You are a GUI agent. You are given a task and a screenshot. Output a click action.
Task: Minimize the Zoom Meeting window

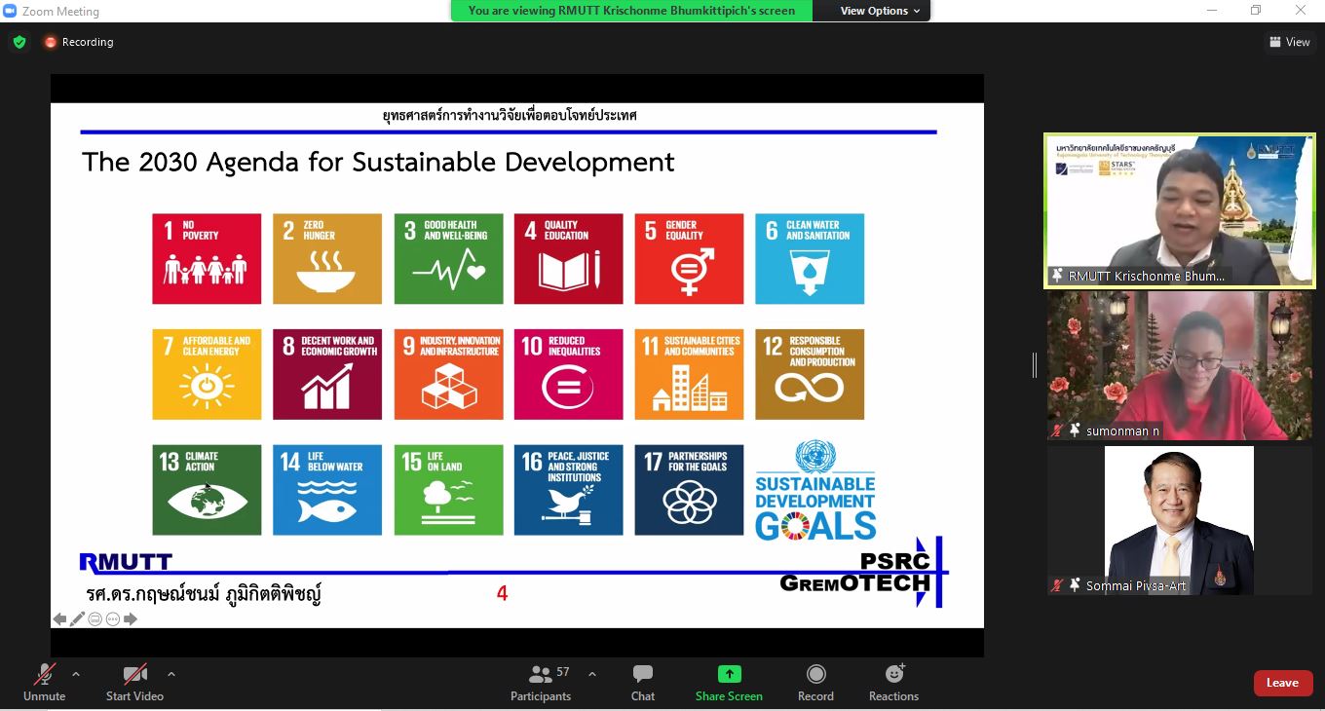pos(1211,11)
